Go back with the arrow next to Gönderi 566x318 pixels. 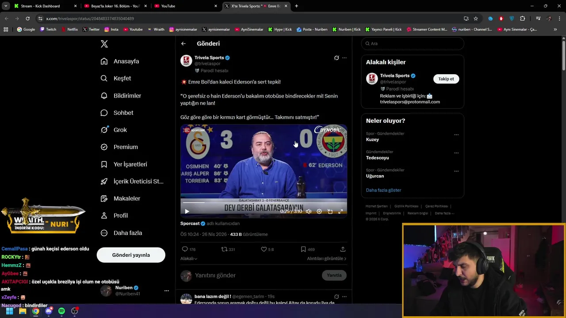pos(184,44)
